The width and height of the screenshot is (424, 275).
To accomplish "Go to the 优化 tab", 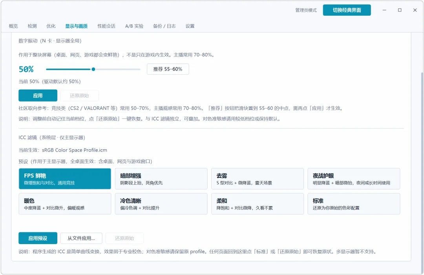I will coord(51,26).
